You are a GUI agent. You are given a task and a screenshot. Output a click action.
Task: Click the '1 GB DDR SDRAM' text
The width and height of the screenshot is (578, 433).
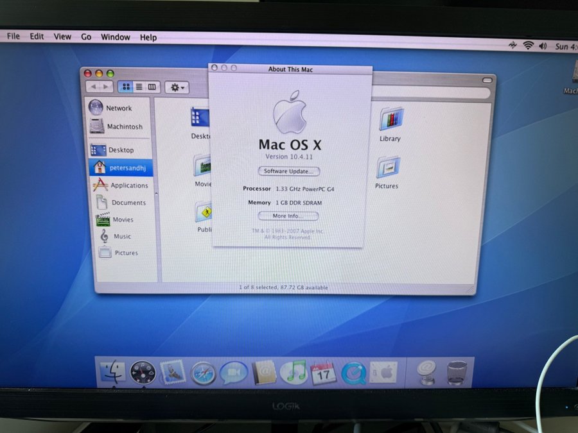click(x=299, y=203)
